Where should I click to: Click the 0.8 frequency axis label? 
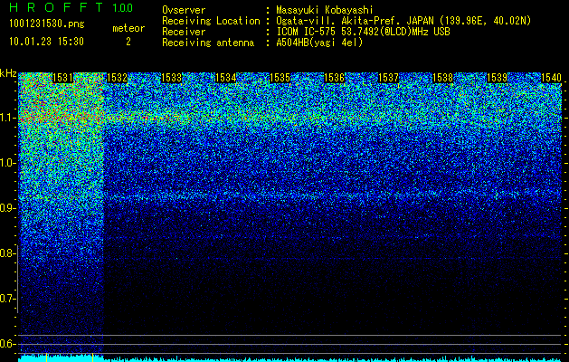[x=8, y=253]
